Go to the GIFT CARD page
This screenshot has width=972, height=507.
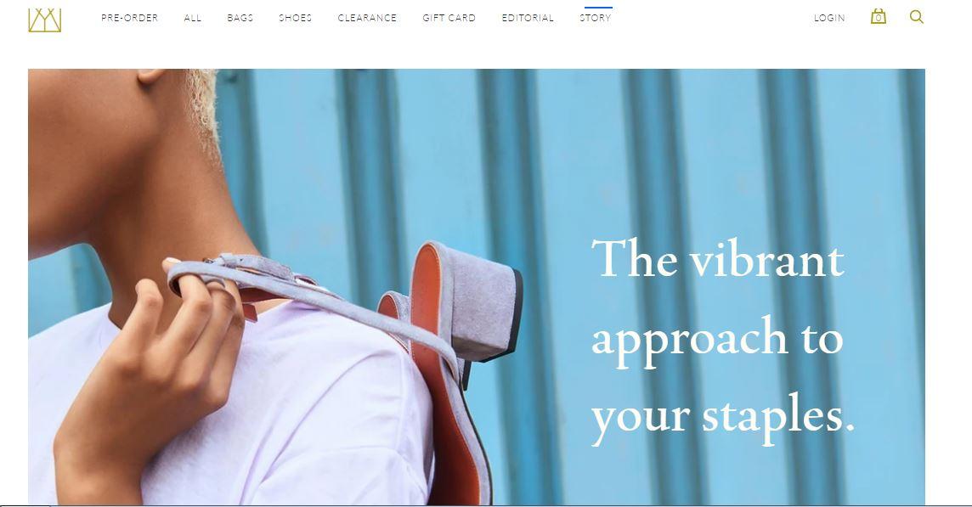tap(449, 18)
